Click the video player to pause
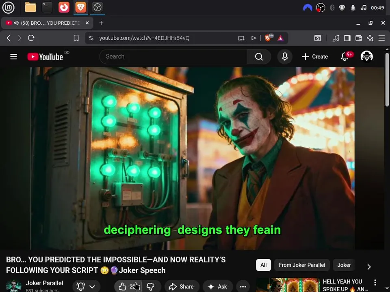Viewport: 390px width, 292px height. [x=192, y=159]
